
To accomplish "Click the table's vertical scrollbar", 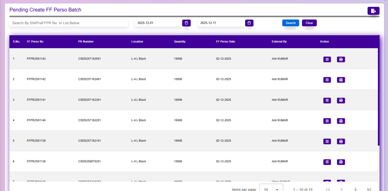I will pos(379,91).
